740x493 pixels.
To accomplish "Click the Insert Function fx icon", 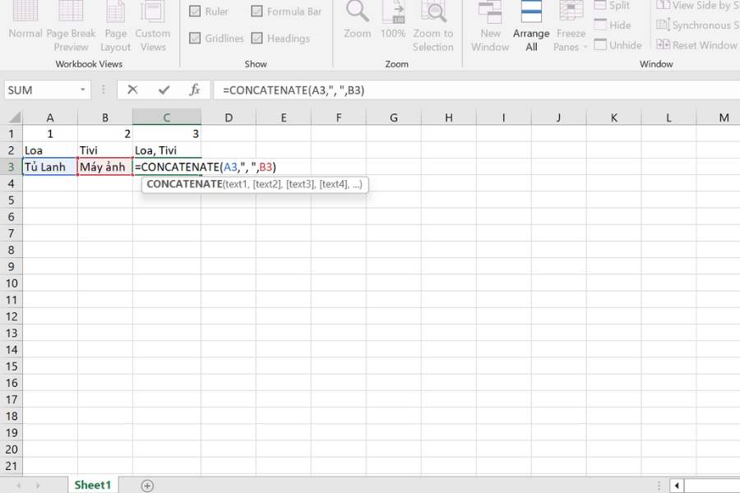I will click(195, 90).
